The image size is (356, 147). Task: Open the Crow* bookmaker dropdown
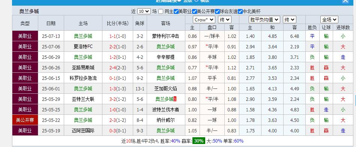click(204, 20)
